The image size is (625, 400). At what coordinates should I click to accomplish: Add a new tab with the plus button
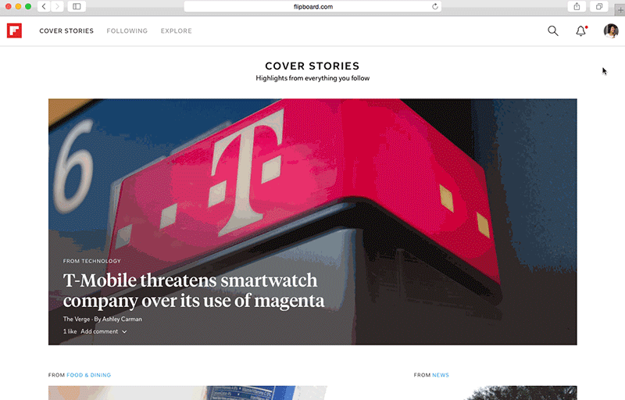point(620,10)
